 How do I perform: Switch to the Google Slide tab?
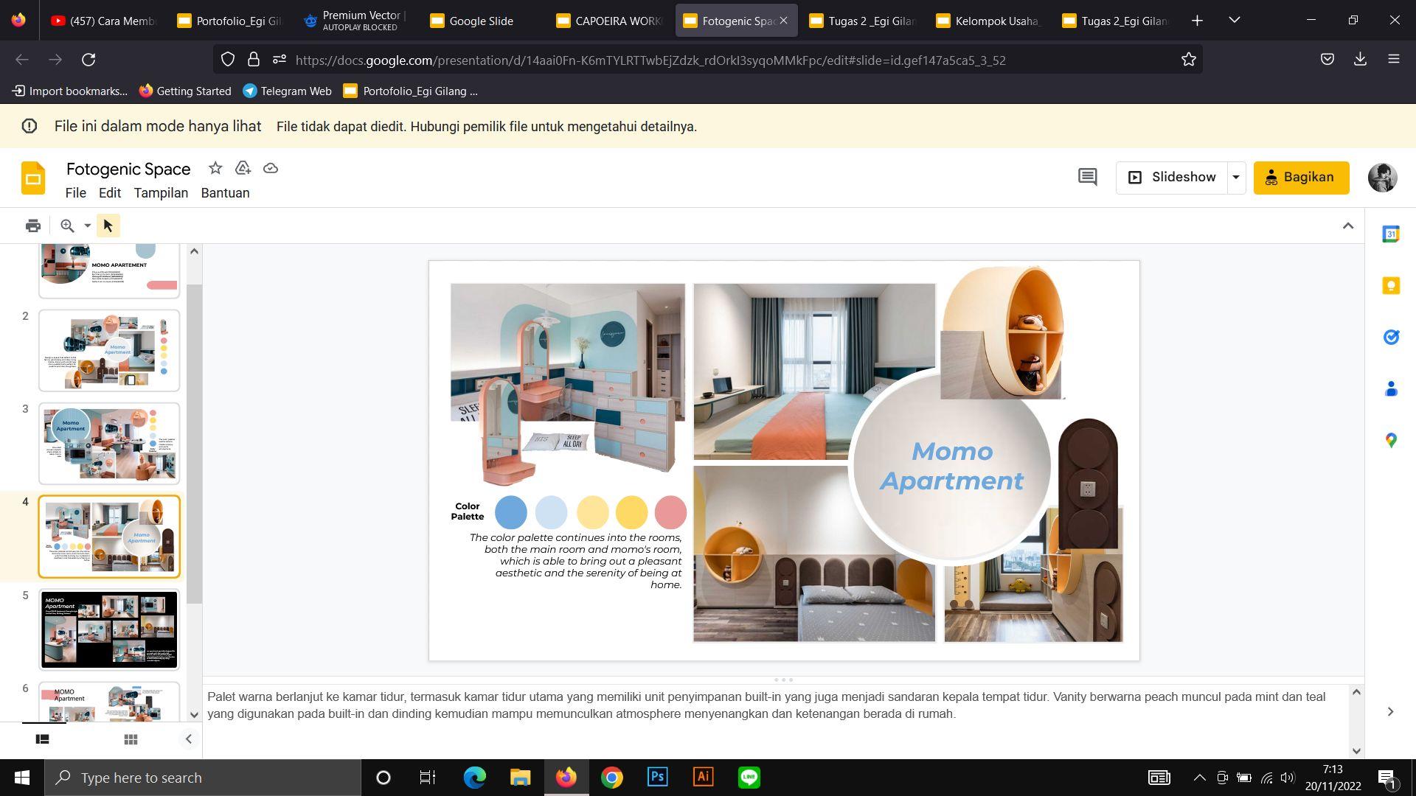481,21
